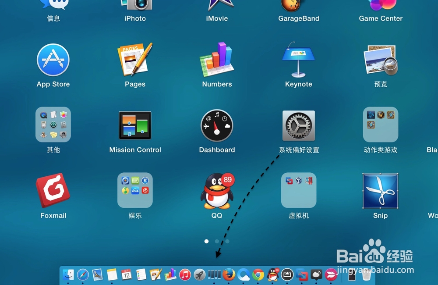Launch QQ from the Launchpad grid
Image resolution: width=438 pixels, height=285 pixels.
(x=217, y=191)
